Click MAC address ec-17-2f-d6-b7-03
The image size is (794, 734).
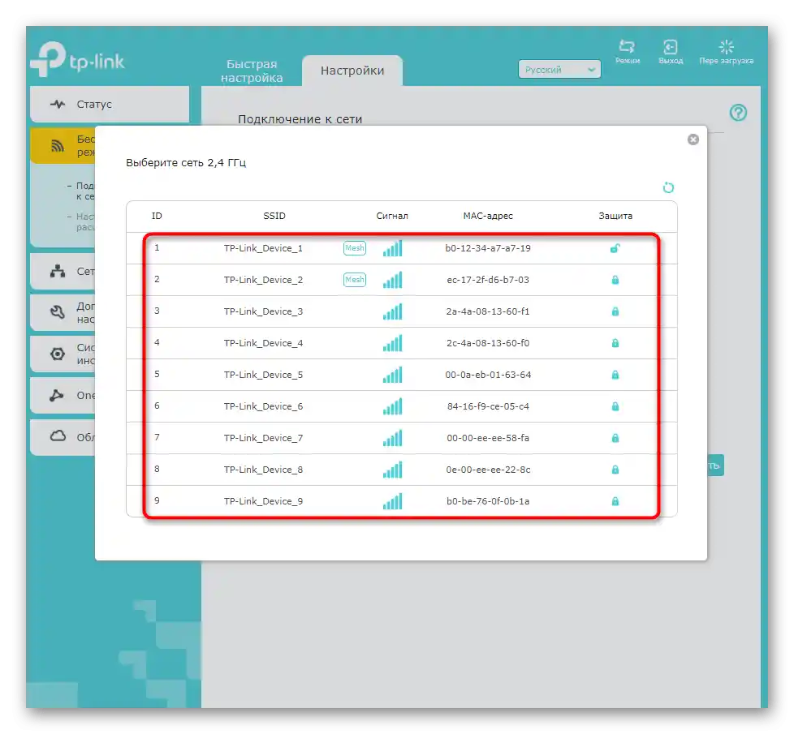click(x=488, y=280)
